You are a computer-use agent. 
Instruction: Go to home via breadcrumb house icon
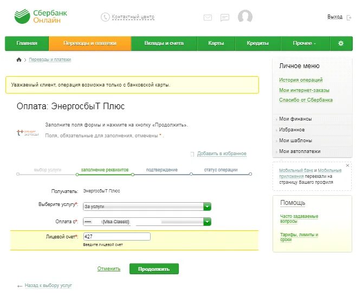pos(19,59)
